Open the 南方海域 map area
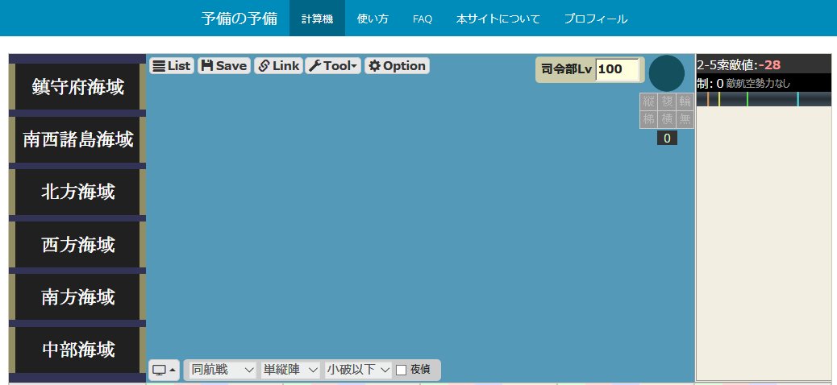Viewport: 837px width, 385px height. click(78, 297)
